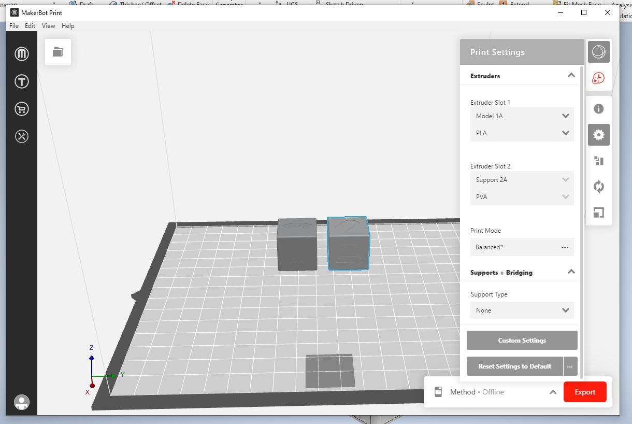This screenshot has width=632, height=424.
Task: Open more options next to Reset Settings
Action: [570, 366]
